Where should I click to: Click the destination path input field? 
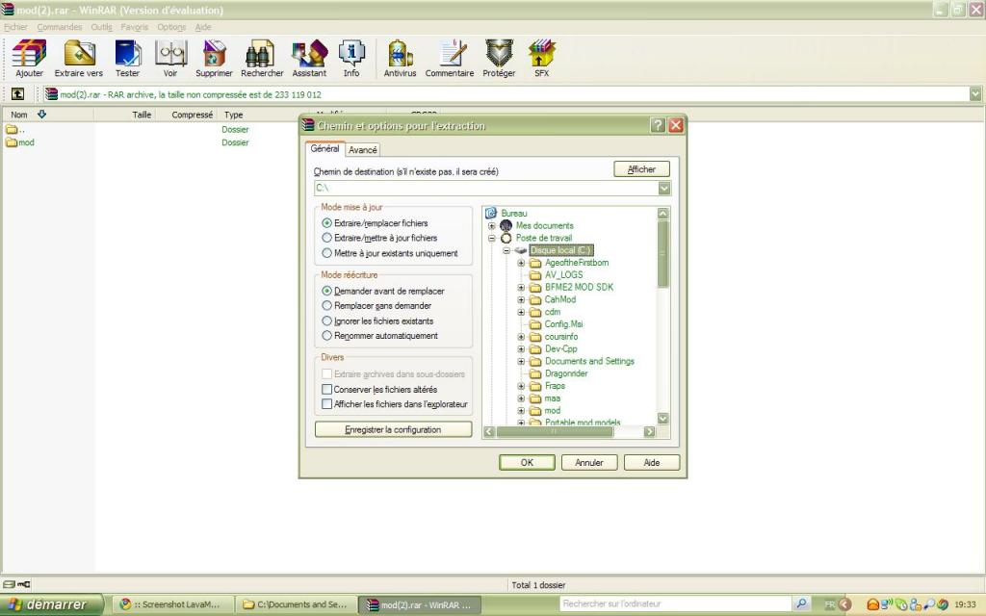click(485, 188)
